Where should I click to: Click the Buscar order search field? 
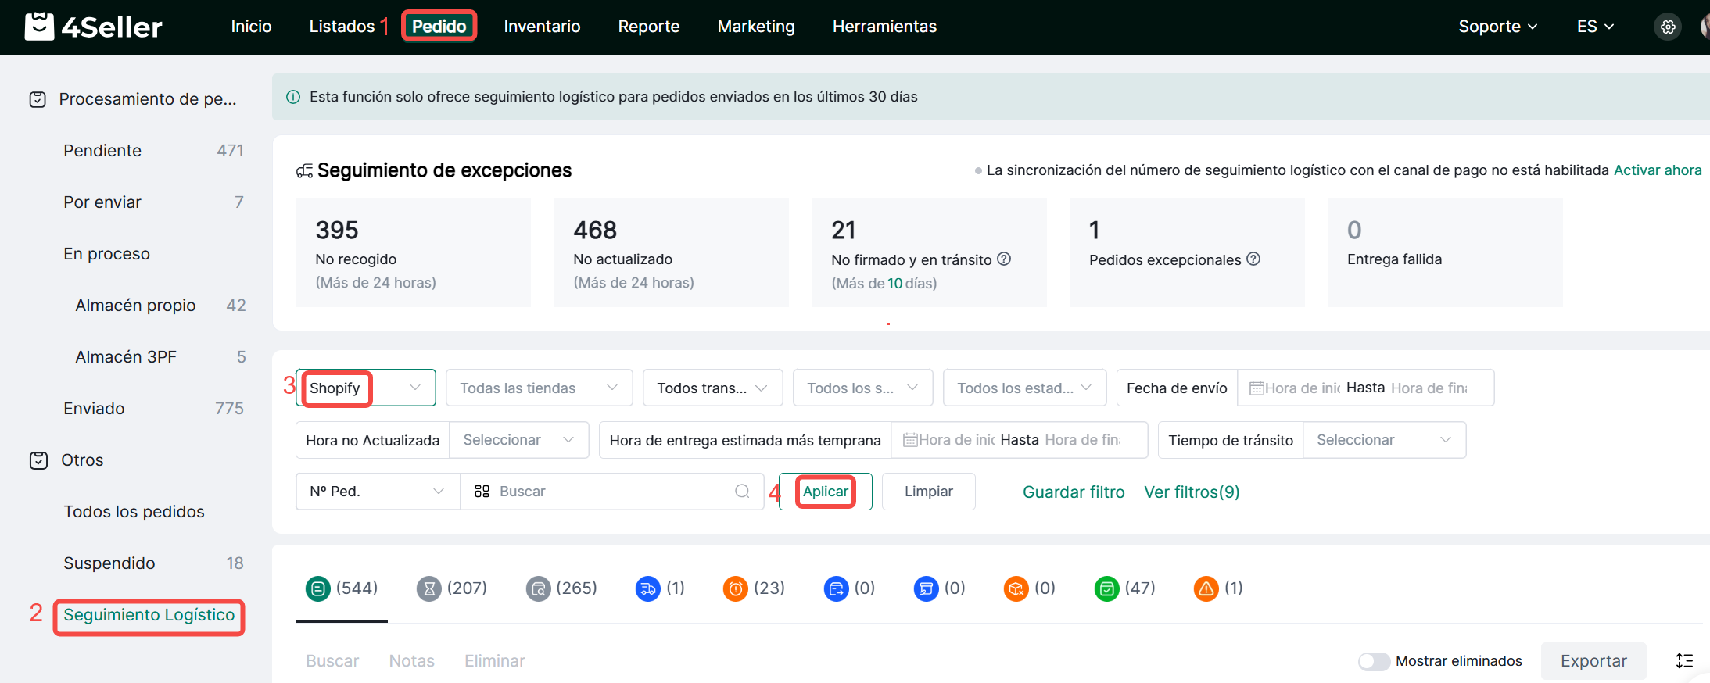coord(610,492)
